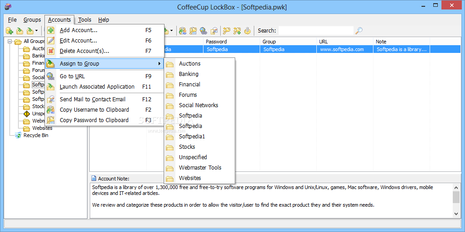This screenshot has height=232, width=465.
Task: Choose Add Account in Accounts menu
Action: point(104,30)
